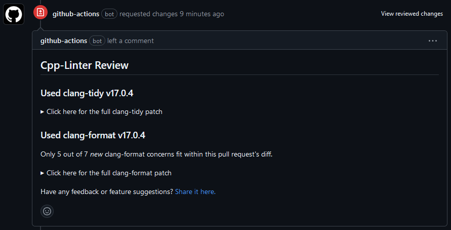
Task: Click the red requested-changes review icon
Action: (x=40, y=13)
